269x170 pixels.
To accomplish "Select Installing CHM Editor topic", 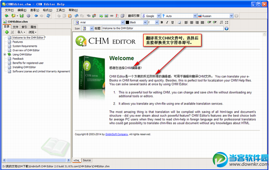I will coord(24,67).
